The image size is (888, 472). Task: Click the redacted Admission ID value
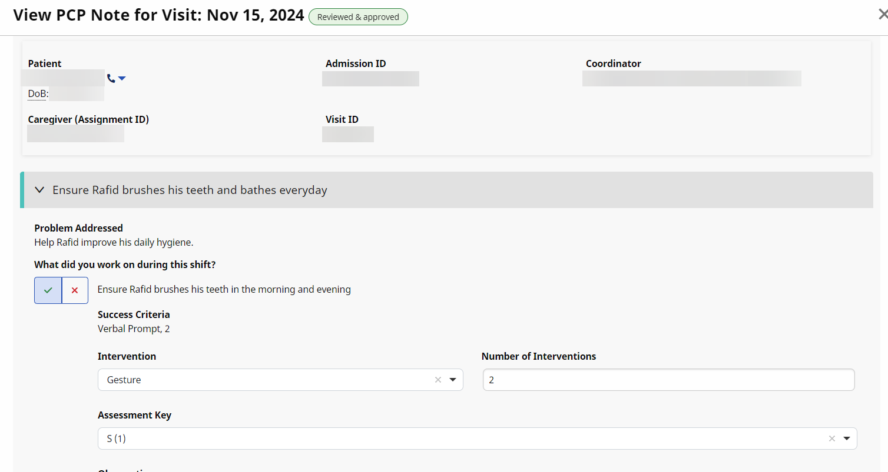point(370,79)
